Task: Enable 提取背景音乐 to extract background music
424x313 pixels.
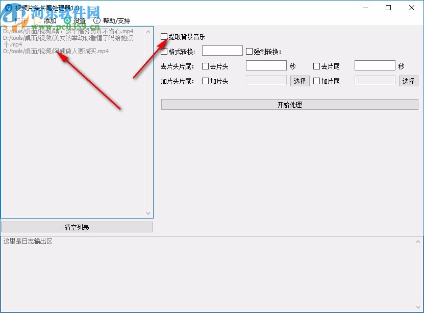Action: 164,36
